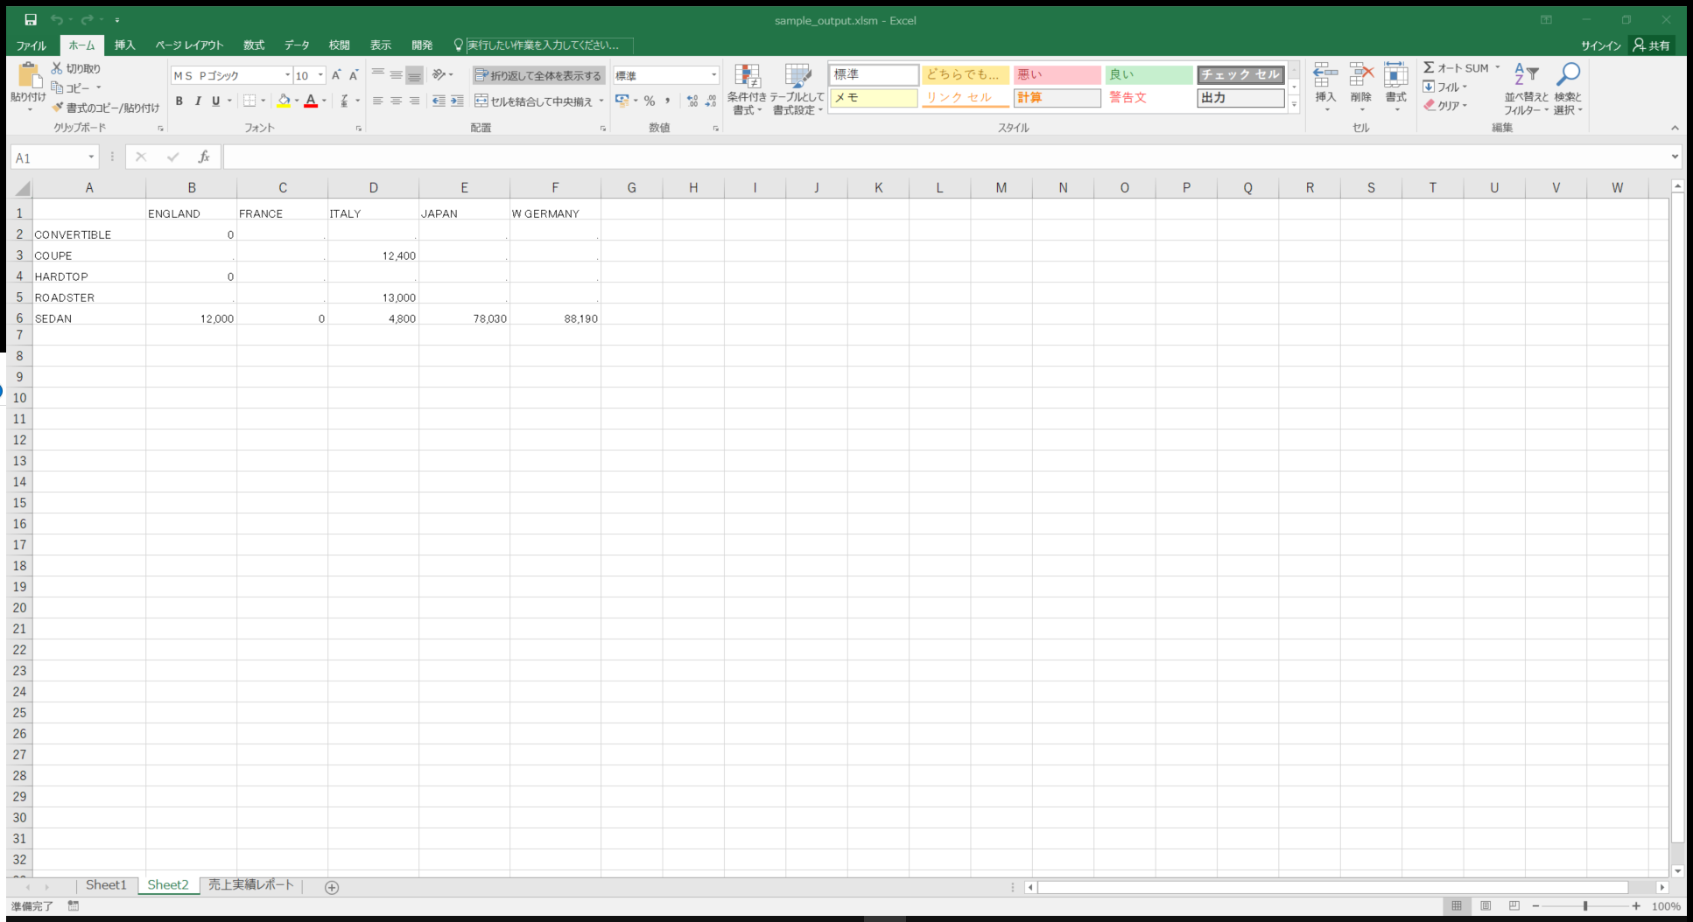Click the insert function fx icon

click(x=203, y=157)
